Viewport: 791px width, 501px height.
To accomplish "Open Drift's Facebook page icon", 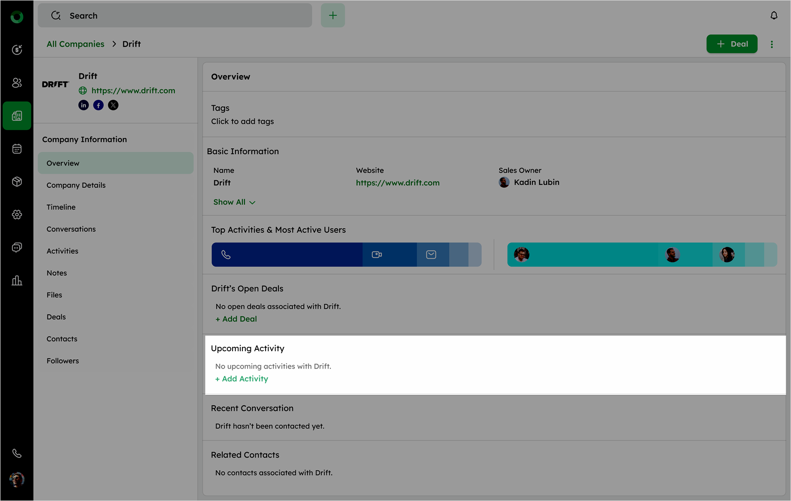I will [98, 105].
